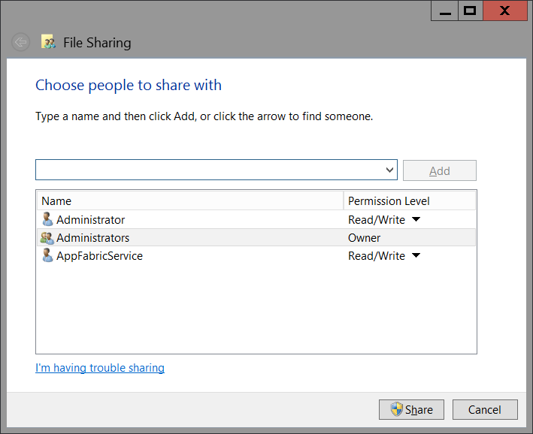
Task: Select the Administrators row name
Action: [92, 238]
